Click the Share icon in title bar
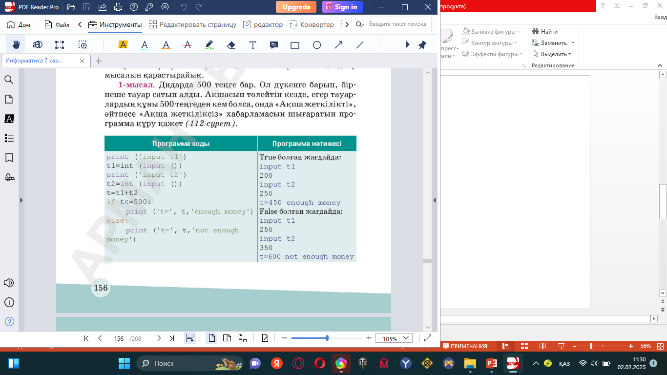 [x=102, y=7]
